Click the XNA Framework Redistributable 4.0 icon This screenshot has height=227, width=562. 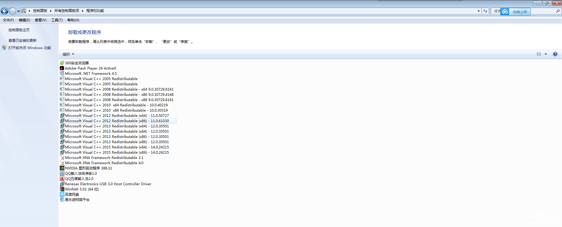(x=62, y=163)
